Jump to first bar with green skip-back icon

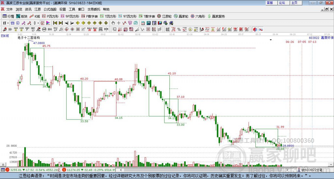pyautogui.click(x=55, y=23)
